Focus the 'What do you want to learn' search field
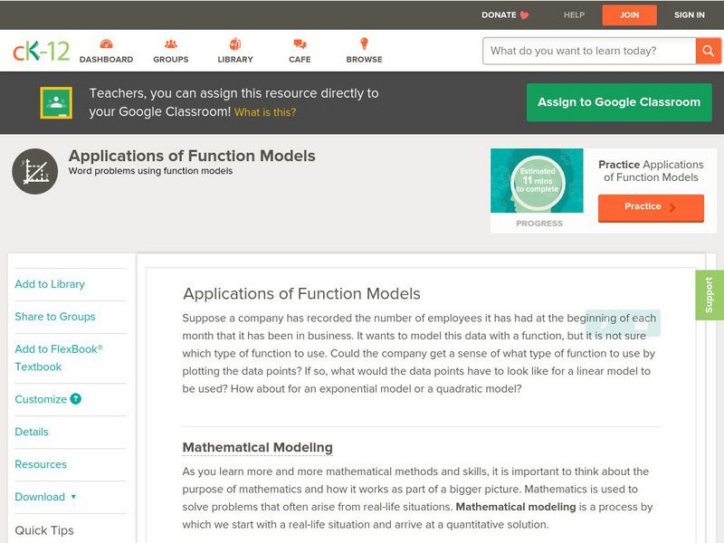724x543 pixels. point(588,51)
